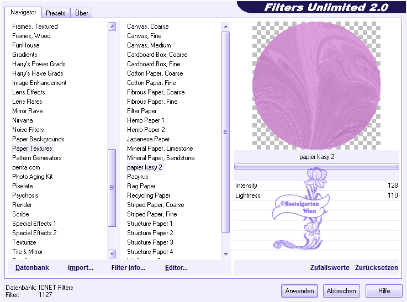
Task: Click up arrow of filter list scrollbar
Action: (x=226, y=27)
